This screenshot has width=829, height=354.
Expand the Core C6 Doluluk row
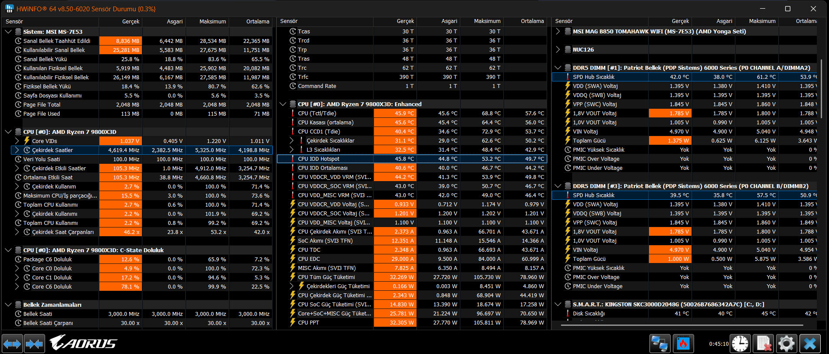17,286
